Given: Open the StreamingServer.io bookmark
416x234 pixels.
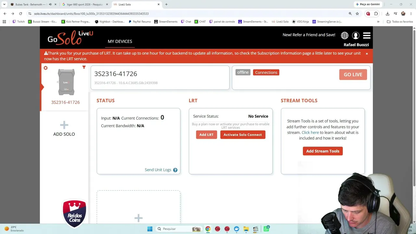Looking at the screenshot, I should pos(327,22).
